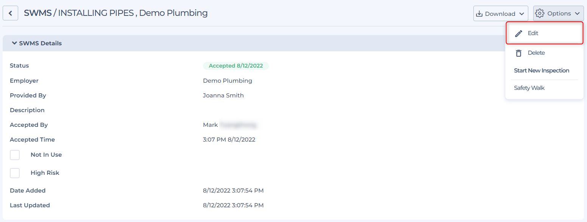Viewport: 587px width, 222px height.
Task: Click the Download button label
Action: point(500,14)
